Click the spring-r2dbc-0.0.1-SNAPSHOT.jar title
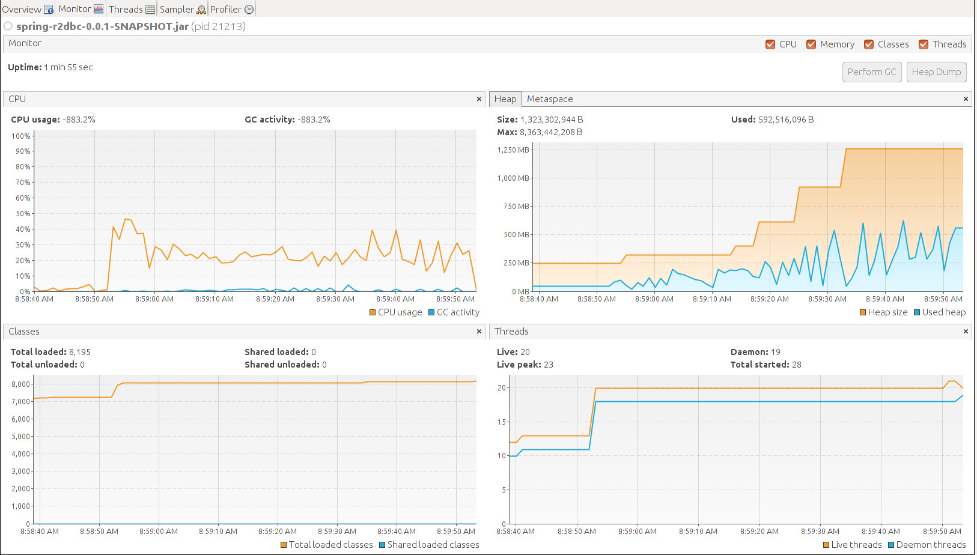 tap(102, 26)
